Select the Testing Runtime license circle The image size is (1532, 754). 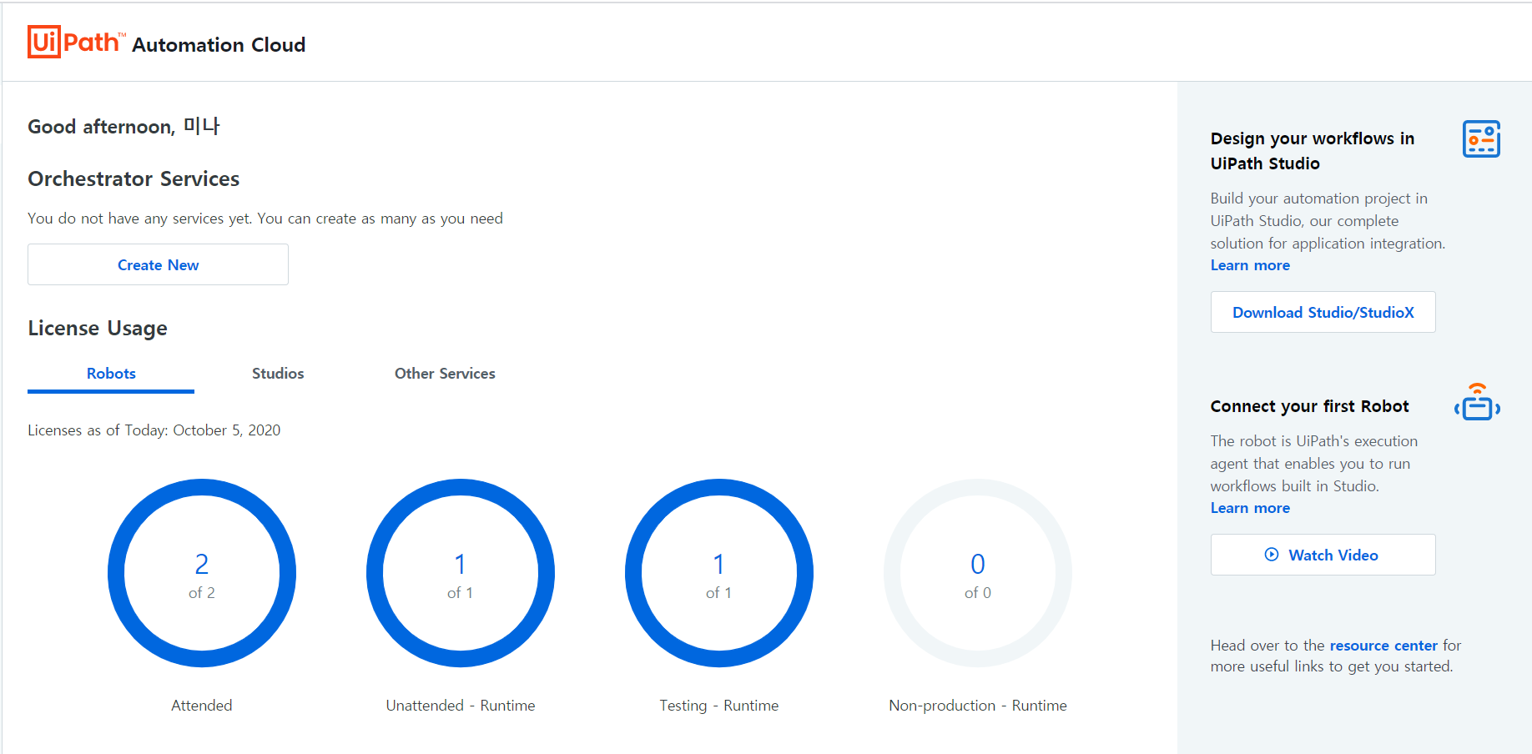[x=718, y=572]
